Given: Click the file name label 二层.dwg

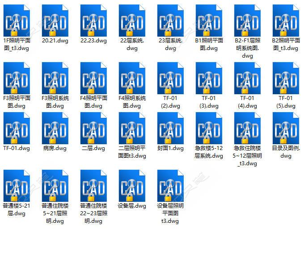Looking at the screenshot, I should (x=93, y=148).
